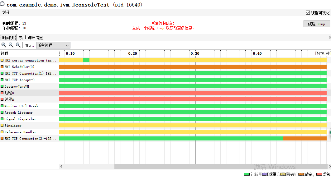The height and width of the screenshot is (179, 331).
Task: Select the Finalizer thread state icon
Action: coord(2,126)
